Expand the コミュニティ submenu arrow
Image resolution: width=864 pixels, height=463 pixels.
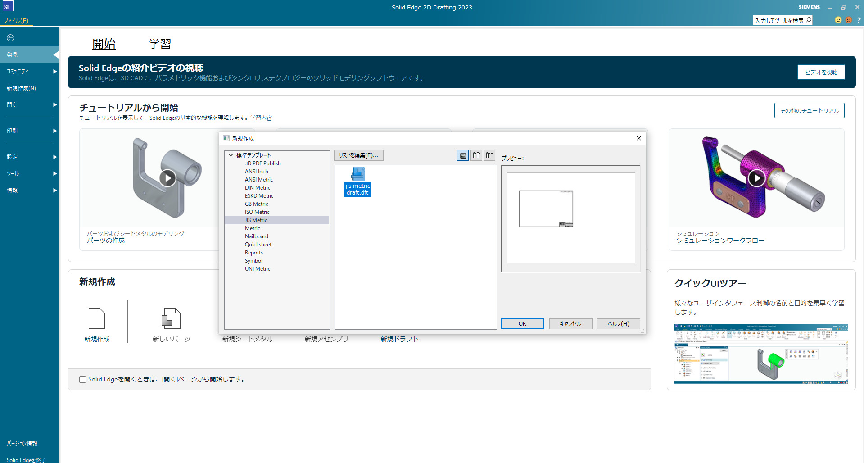click(x=55, y=71)
